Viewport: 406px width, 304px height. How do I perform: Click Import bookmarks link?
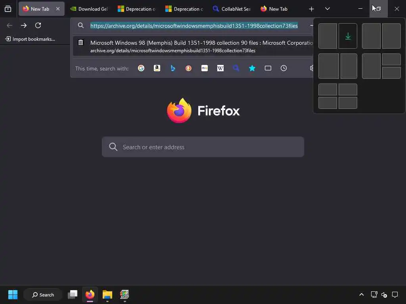(x=30, y=39)
